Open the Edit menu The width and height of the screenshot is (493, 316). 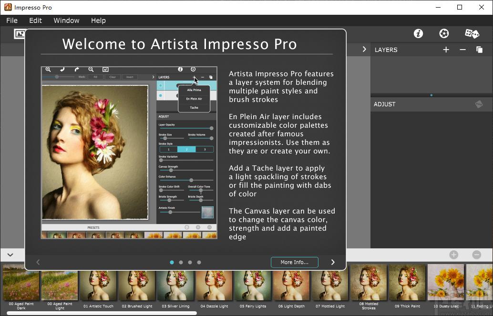36,20
